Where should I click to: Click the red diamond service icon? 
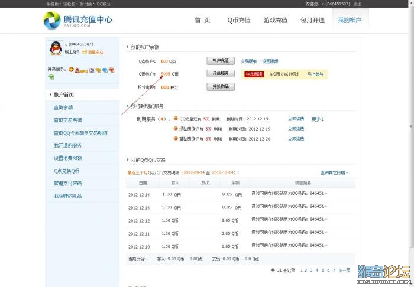111,70
